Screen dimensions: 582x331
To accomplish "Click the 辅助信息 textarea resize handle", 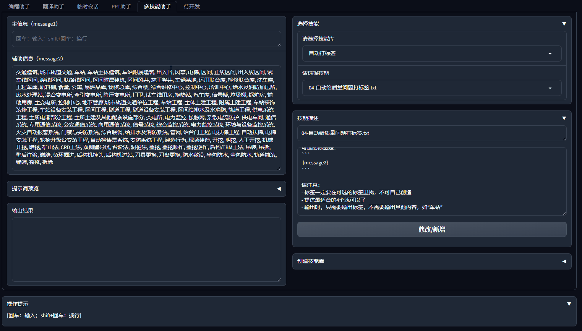I will coord(279,168).
